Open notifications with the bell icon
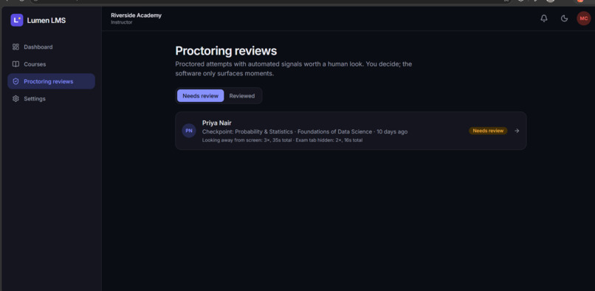Viewport: 595px width, 291px height. point(544,18)
